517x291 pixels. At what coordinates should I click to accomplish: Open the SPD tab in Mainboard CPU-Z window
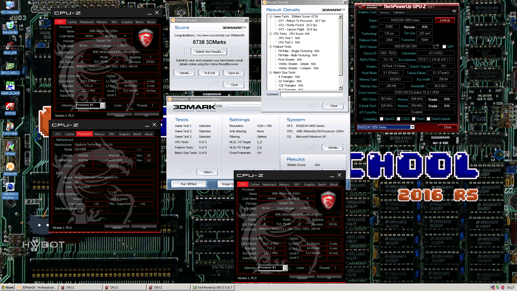111,134
